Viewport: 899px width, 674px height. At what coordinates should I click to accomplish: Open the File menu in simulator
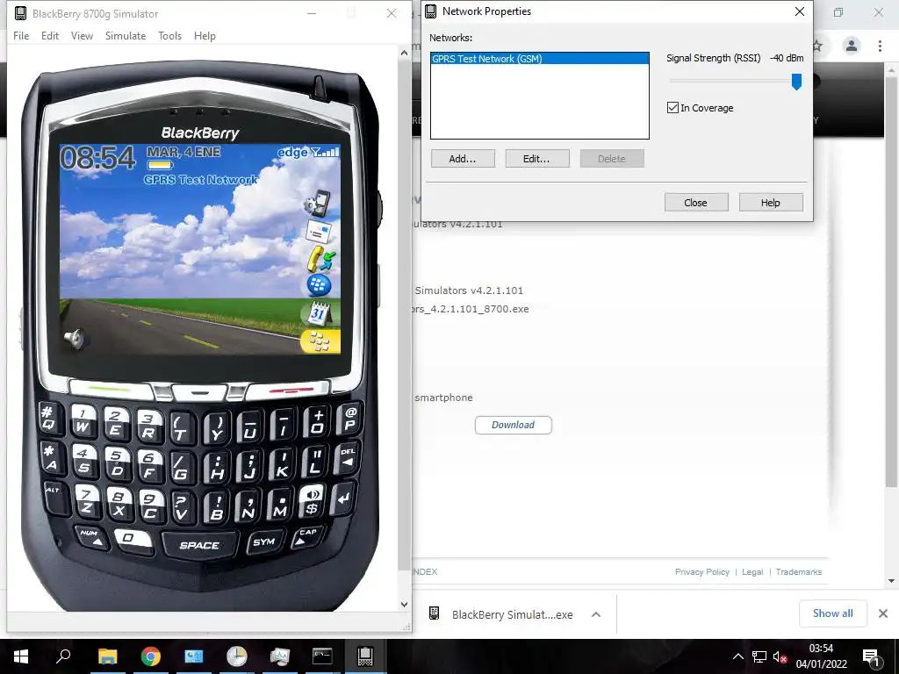click(21, 35)
